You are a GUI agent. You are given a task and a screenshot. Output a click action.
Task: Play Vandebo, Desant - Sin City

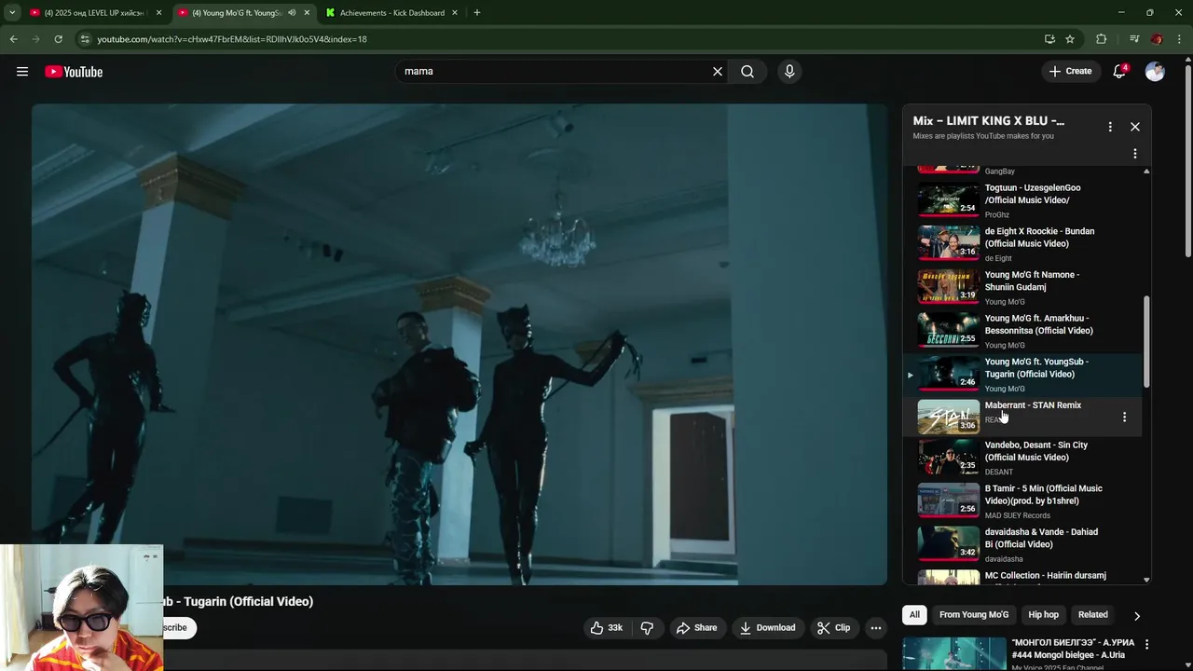[x=1022, y=458]
